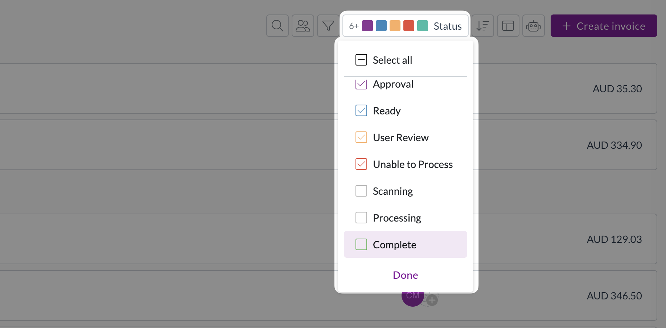This screenshot has height=328, width=666.
Task: Click the Create invoice button
Action: [604, 26]
